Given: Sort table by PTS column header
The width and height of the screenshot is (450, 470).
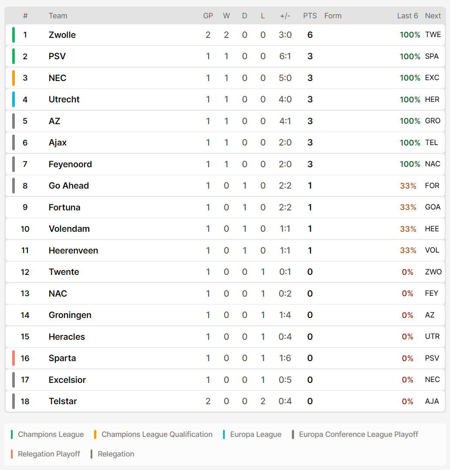Looking at the screenshot, I should [x=310, y=16].
